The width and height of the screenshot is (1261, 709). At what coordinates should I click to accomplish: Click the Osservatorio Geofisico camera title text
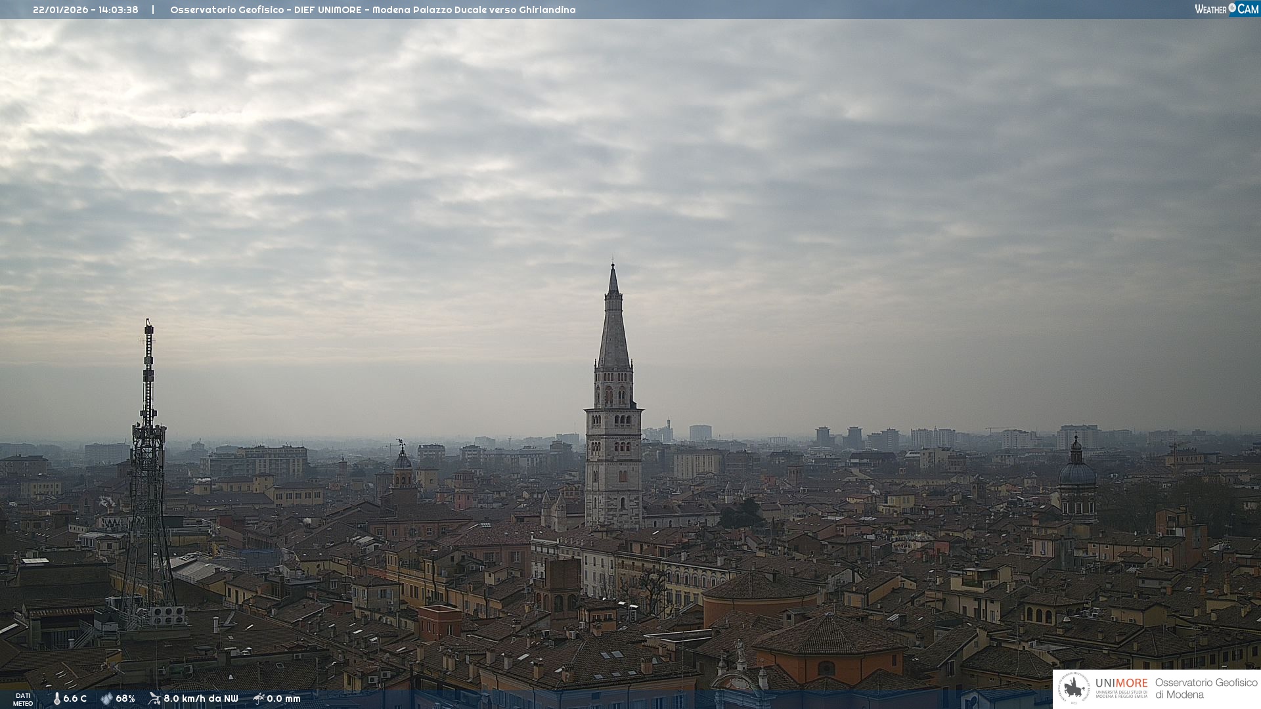(x=372, y=10)
